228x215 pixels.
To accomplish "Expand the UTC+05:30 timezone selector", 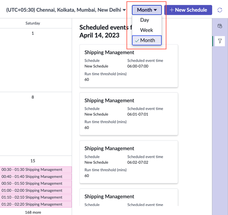I will coord(66,10).
